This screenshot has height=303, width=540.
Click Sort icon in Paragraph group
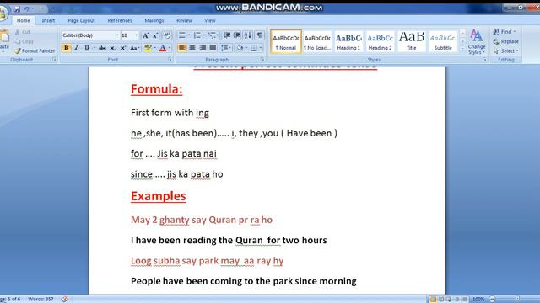(x=247, y=35)
